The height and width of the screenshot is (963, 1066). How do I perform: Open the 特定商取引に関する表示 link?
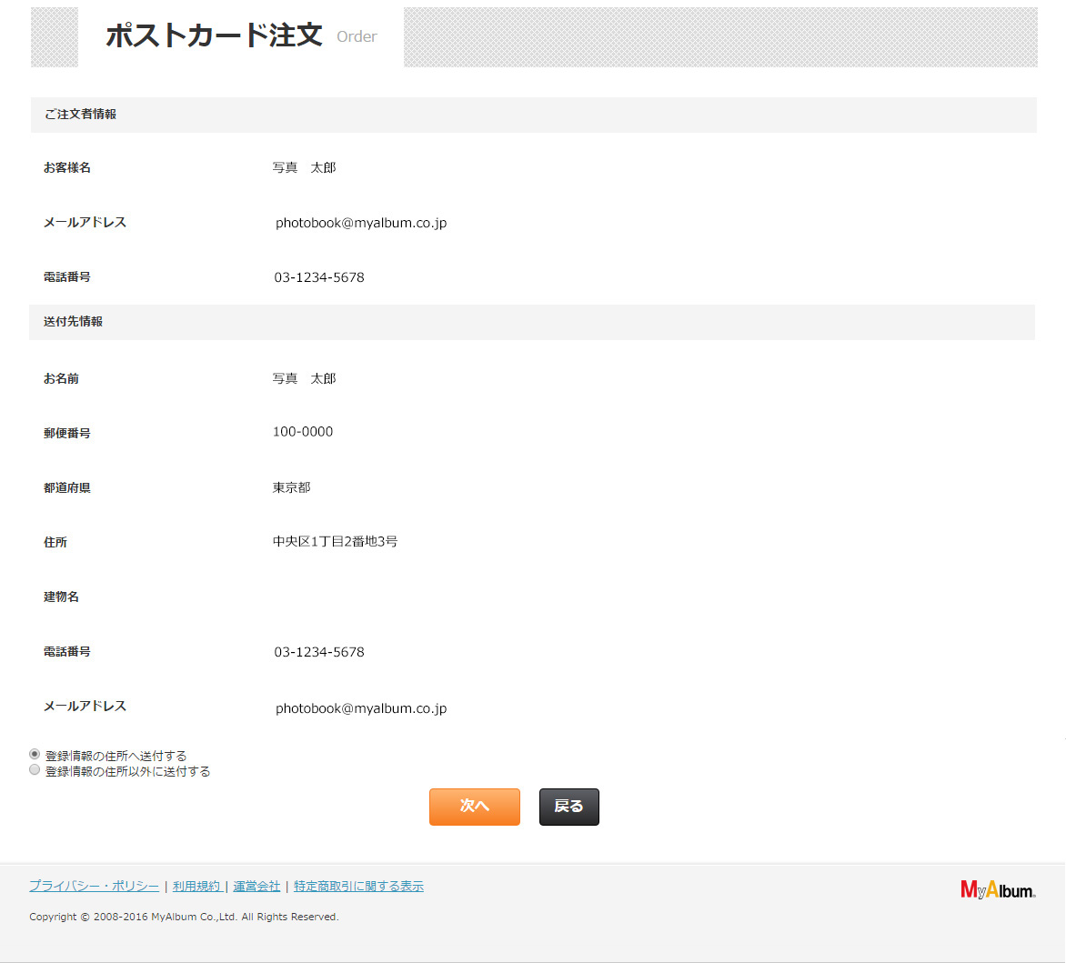[358, 887]
